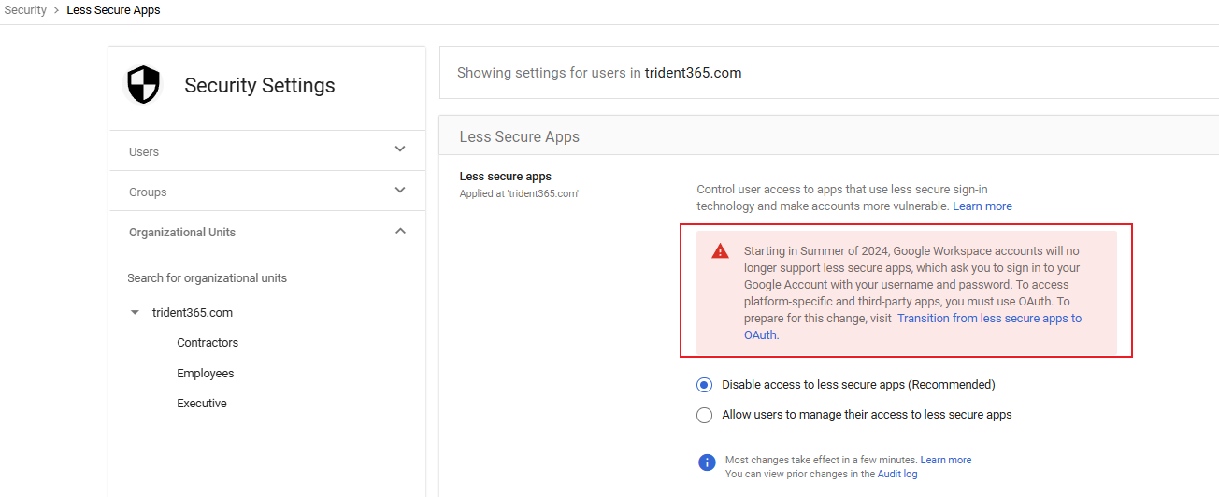Select the Employees organizational unit
Viewport: 1219px width, 497px height.
pyautogui.click(x=206, y=374)
